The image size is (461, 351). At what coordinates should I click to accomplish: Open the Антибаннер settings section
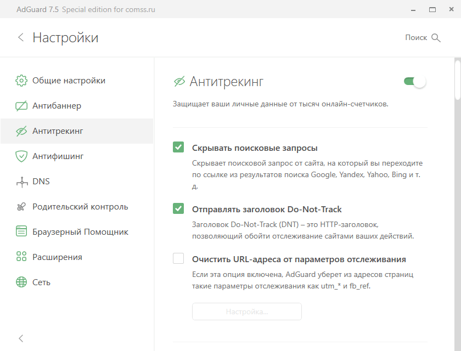(57, 106)
